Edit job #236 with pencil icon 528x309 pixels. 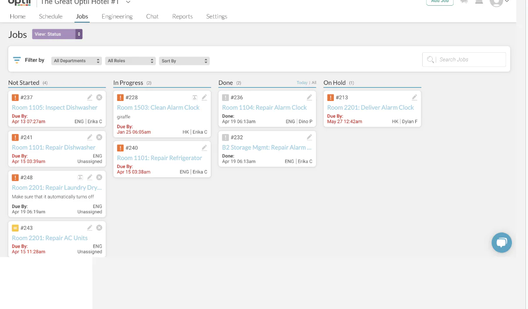click(x=309, y=97)
